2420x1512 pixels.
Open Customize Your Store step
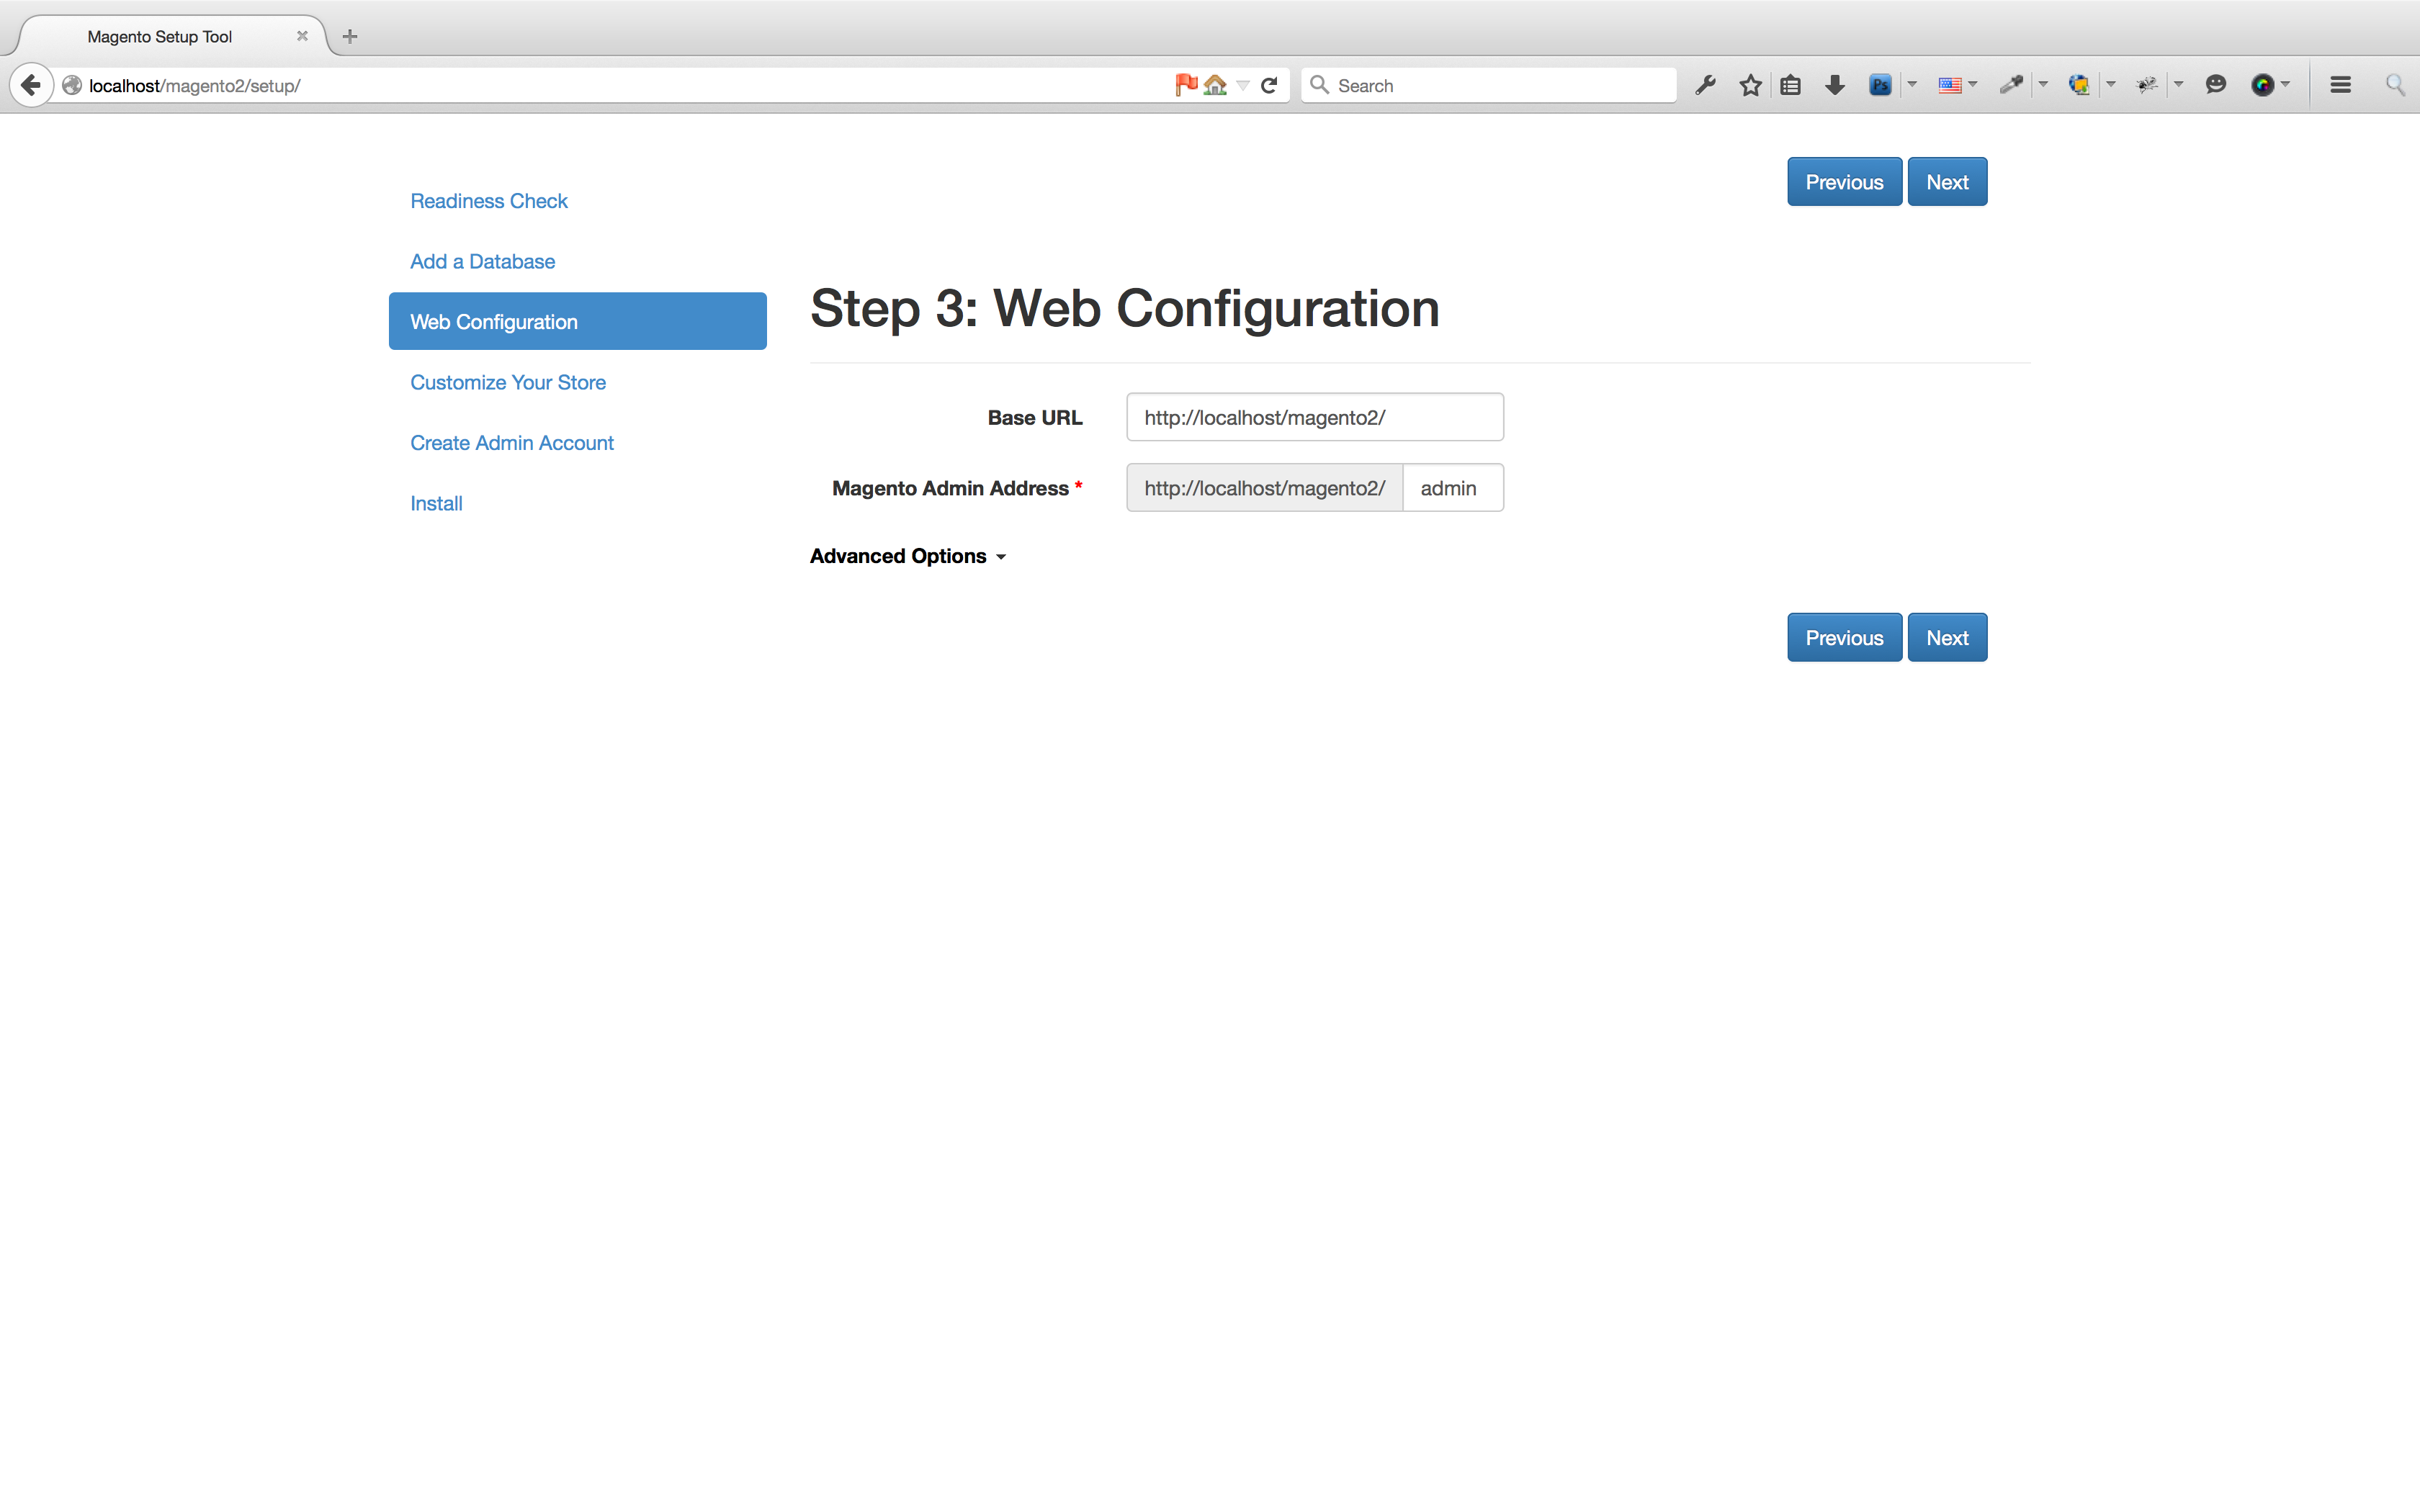click(x=508, y=382)
